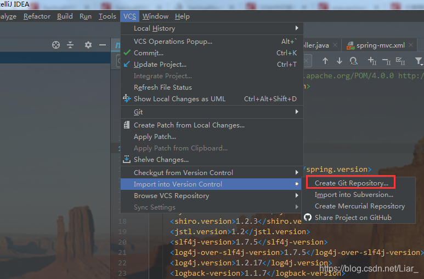Click the UML diagram icon beside Show Local Changes
Viewport: 424px width, 279px height.
pyautogui.click(x=127, y=98)
